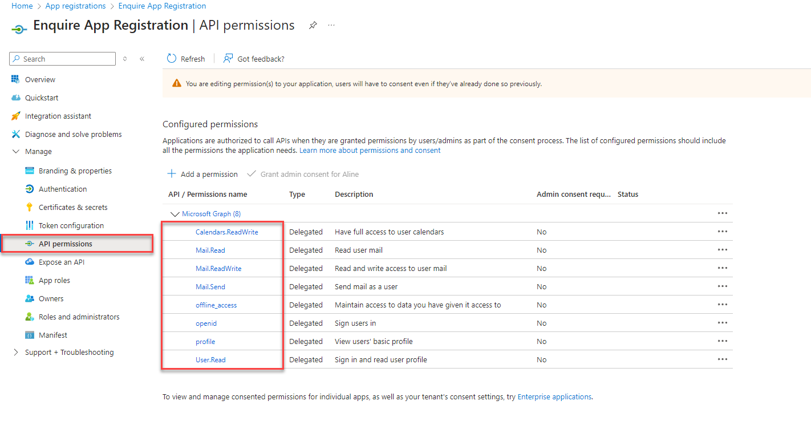Click the Owners people icon
This screenshot has height=429, width=811.
point(29,298)
